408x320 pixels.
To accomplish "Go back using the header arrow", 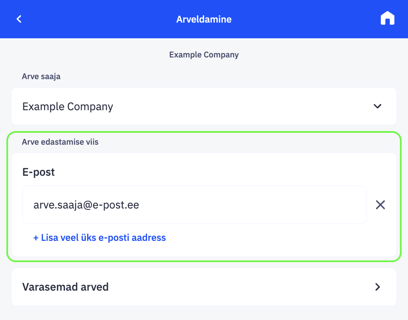I will pyautogui.click(x=19, y=19).
